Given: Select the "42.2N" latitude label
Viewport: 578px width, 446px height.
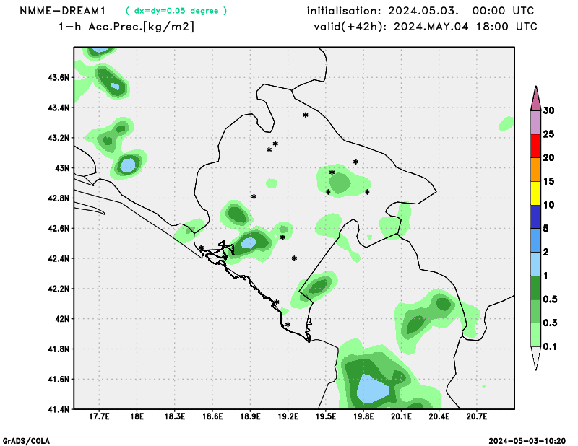Looking at the screenshot, I should click(59, 289).
